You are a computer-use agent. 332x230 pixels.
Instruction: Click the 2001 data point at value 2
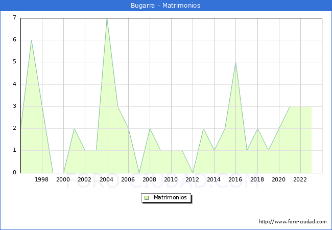(74, 128)
